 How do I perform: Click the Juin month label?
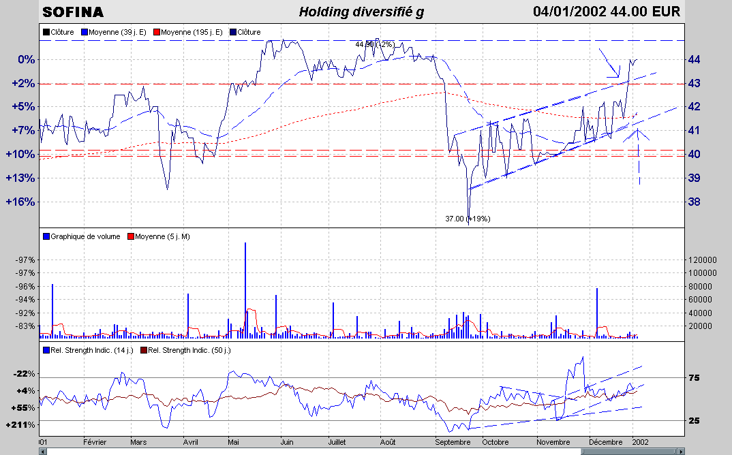click(287, 443)
